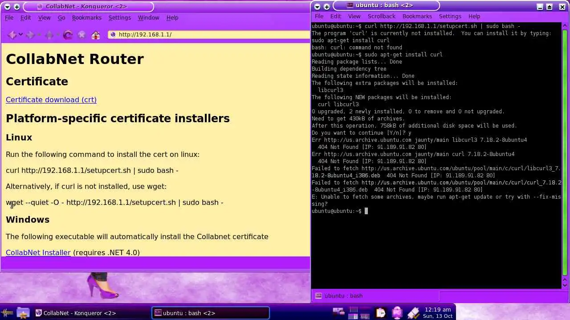This screenshot has height=320, width=570.
Task: Open the Scrollback menu in the terminal
Action: click(x=381, y=16)
